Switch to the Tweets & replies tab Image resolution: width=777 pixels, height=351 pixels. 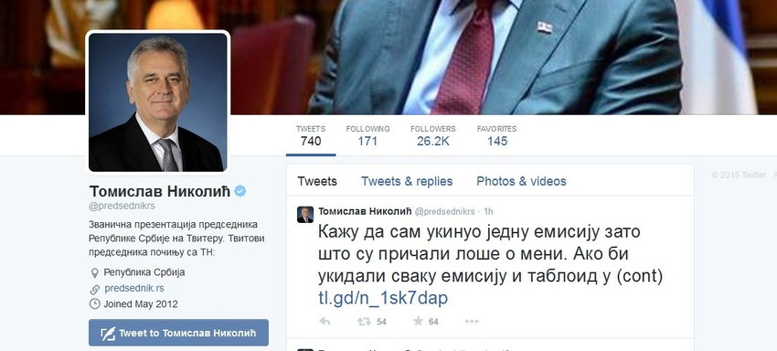[x=407, y=182]
